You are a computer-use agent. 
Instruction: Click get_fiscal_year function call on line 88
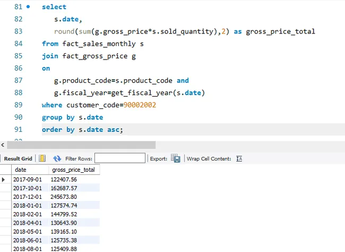click(x=158, y=93)
